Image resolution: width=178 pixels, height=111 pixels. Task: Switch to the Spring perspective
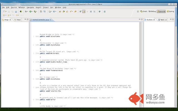(170, 11)
